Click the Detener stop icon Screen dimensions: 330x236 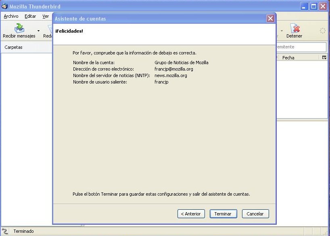295,28
